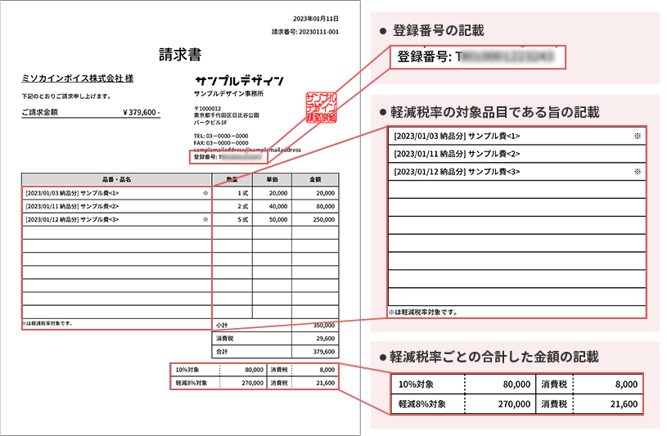Click the 登録番号 box in the enlarged callout
The height and width of the screenshot is (436, 667).
(x=476, y=56)
